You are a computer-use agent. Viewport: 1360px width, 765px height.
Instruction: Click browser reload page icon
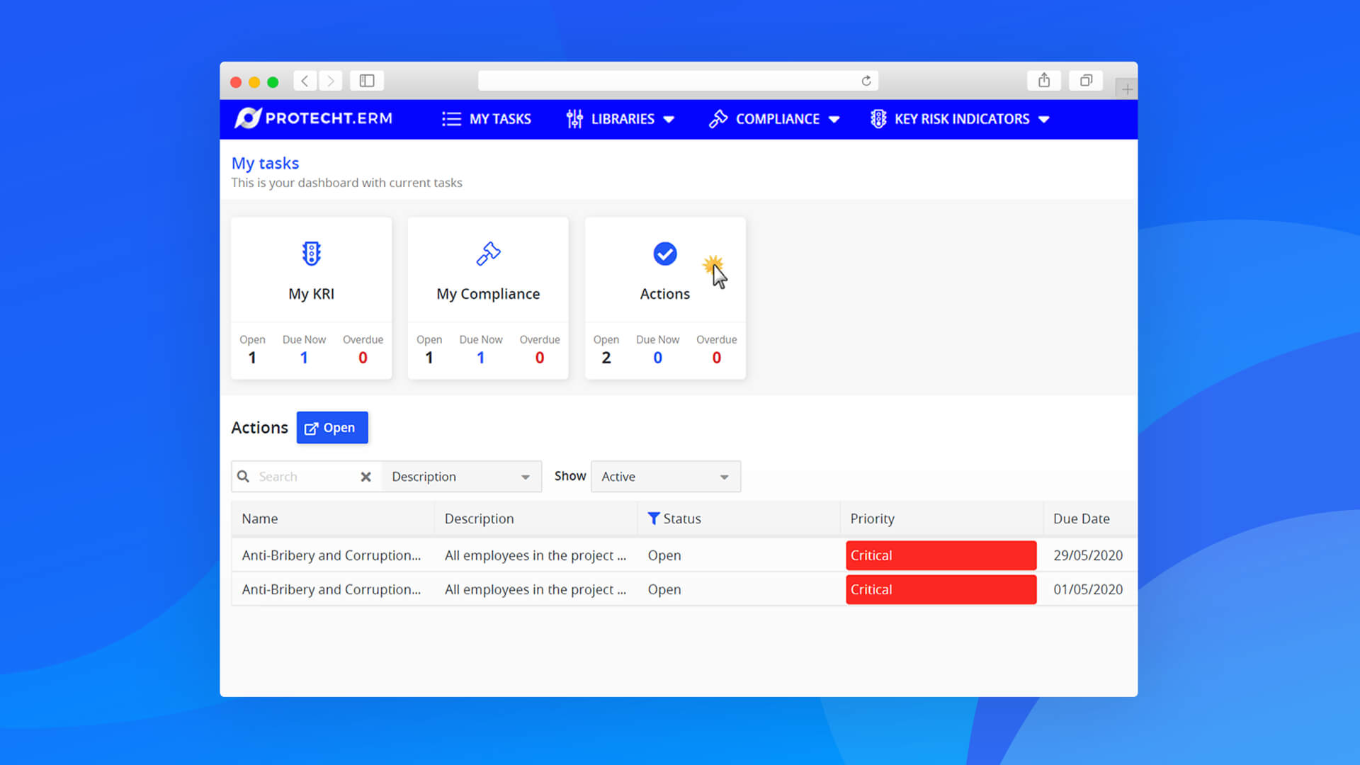[x=866, y=81]
